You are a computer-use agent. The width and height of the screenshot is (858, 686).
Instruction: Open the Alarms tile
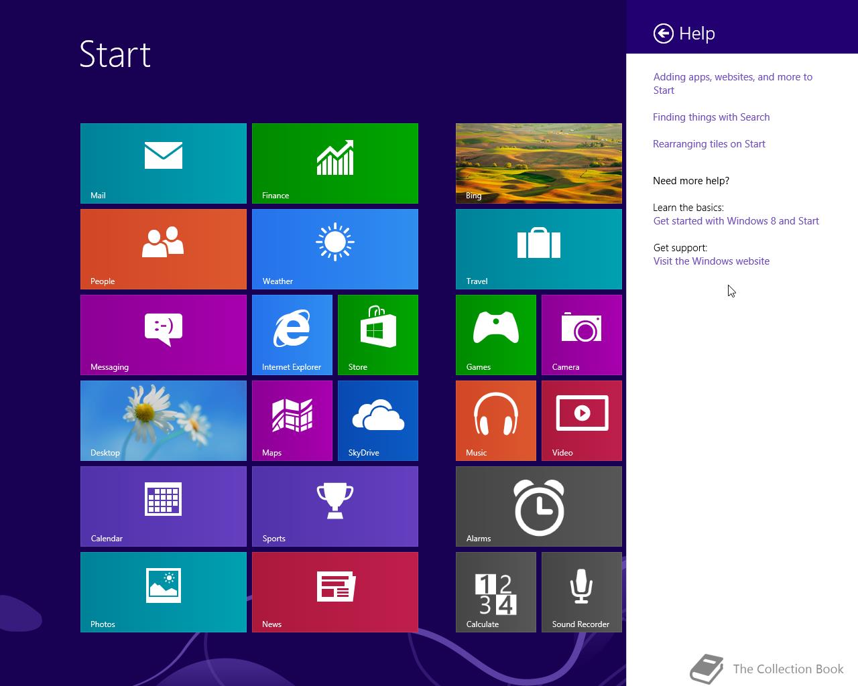coord(539,506)
